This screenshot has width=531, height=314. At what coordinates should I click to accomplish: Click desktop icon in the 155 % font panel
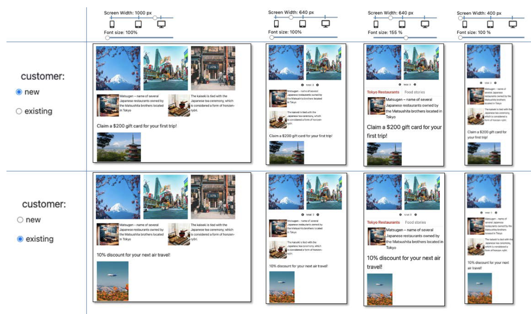pos(425,24)
